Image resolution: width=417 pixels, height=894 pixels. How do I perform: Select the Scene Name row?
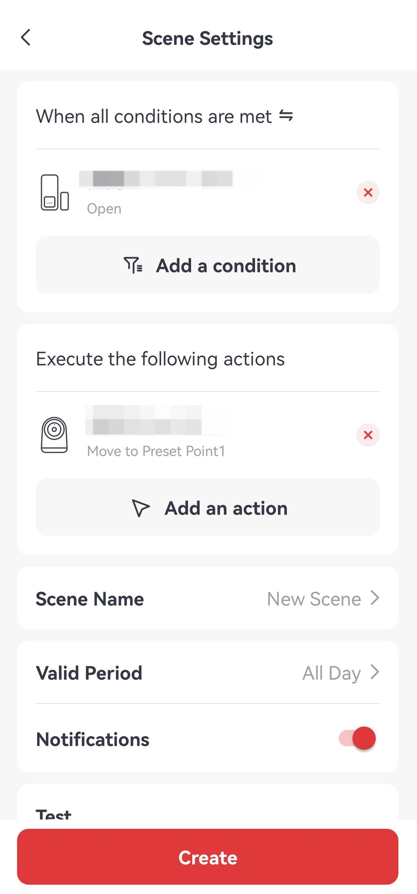pyautogui.click(x=208, y=598)
